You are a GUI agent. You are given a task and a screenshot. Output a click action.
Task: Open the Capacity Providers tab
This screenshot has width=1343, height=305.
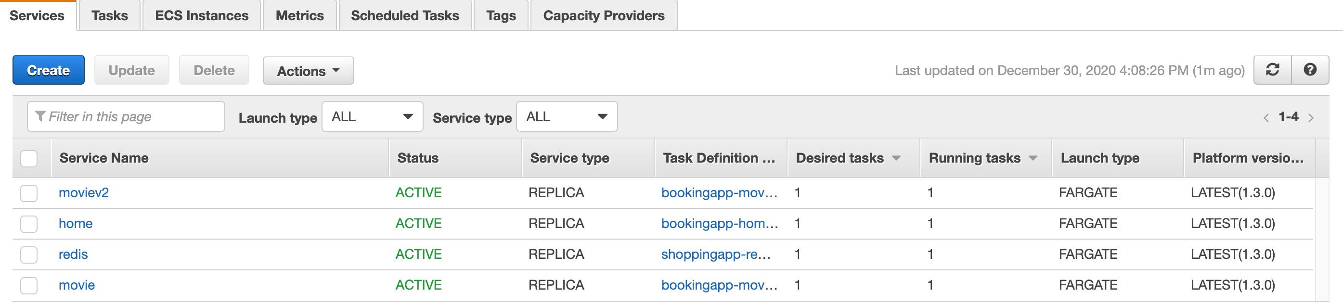[604, 16]
